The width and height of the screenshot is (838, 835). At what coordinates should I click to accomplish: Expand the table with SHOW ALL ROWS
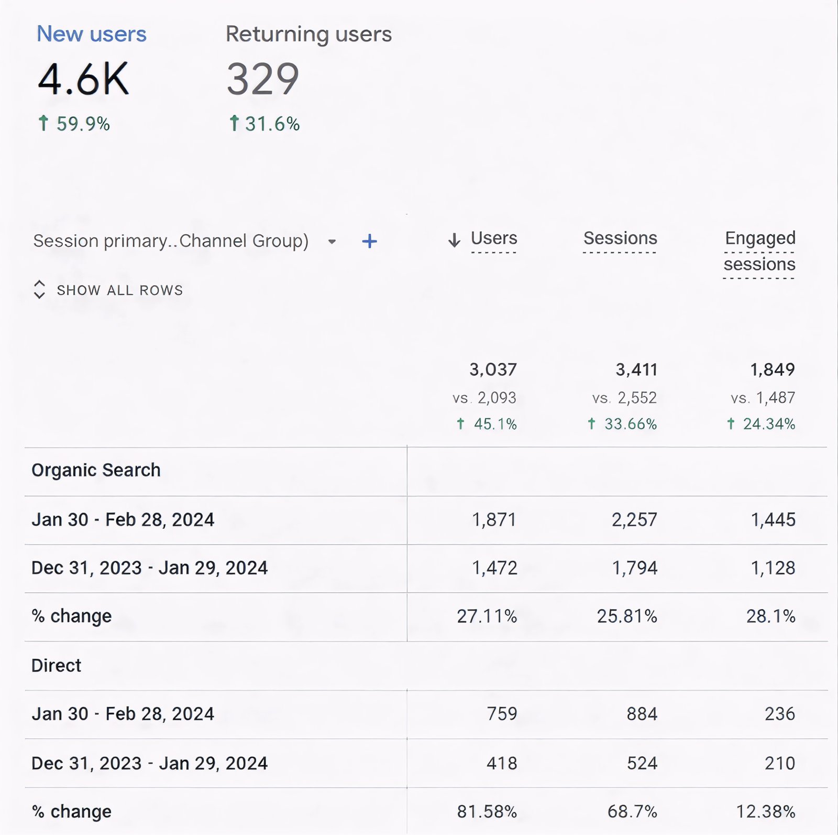pyautogui.click(x=120, y=289)
